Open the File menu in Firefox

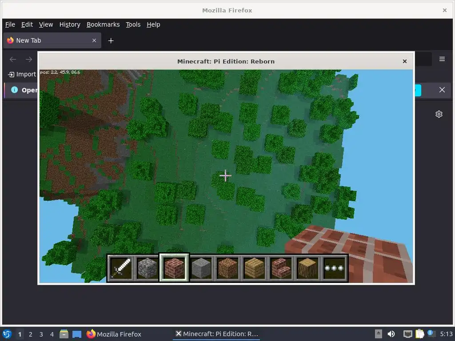click(x=10, y=25)
